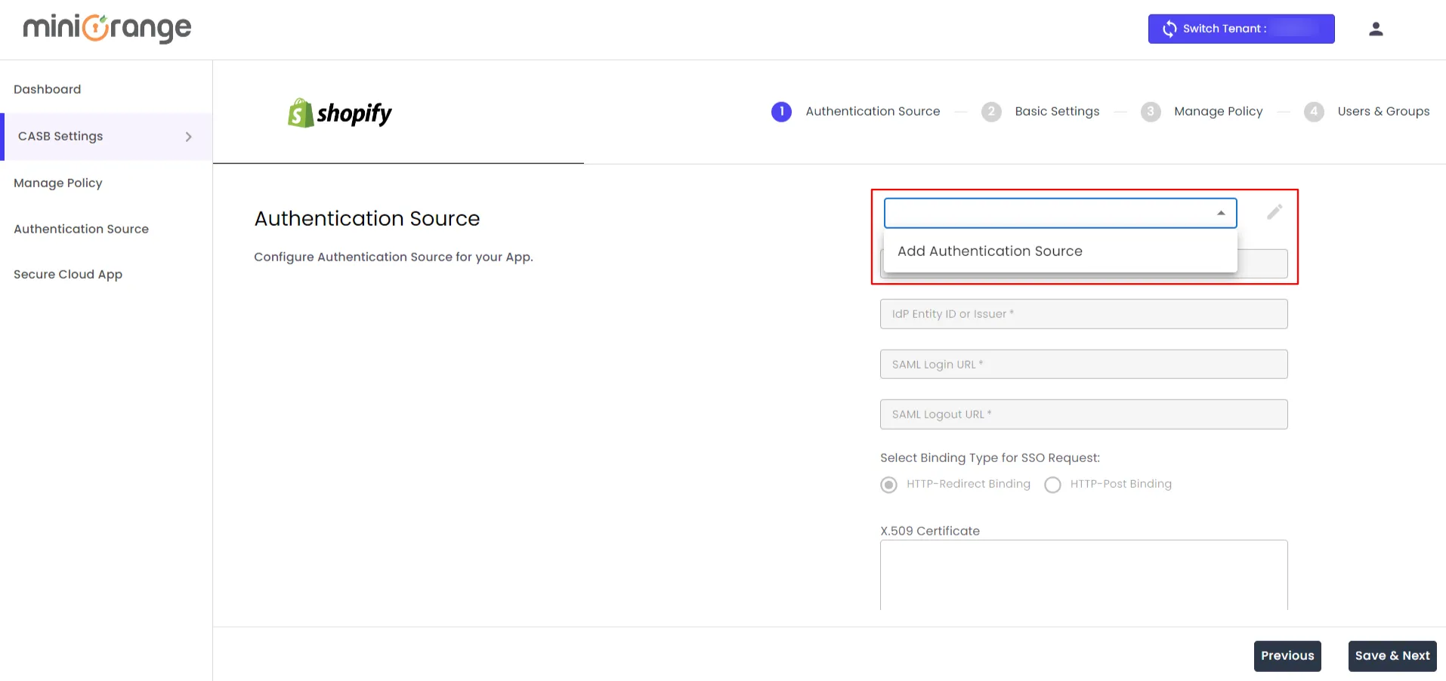This screenshot has width=1446, height=681.
Task: Click 'Select Binding Type for SSO Request:' label
Action: 990,458
